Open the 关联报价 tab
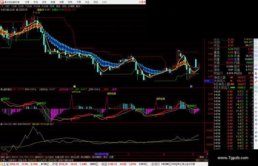This screenshot has width=258, height=166. pos(12,160)
